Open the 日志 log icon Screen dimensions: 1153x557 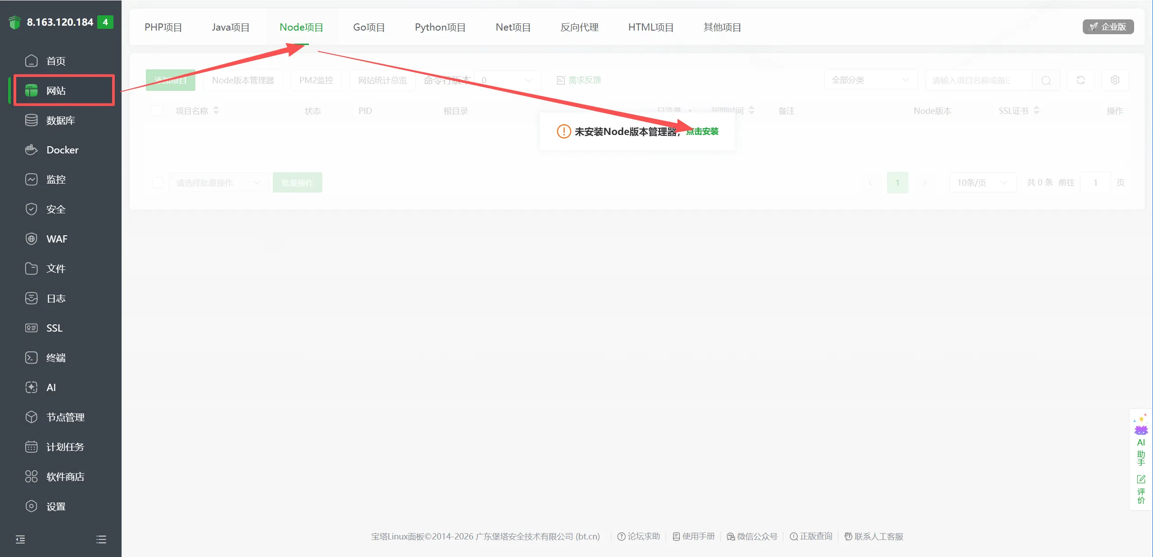(31, 298)
